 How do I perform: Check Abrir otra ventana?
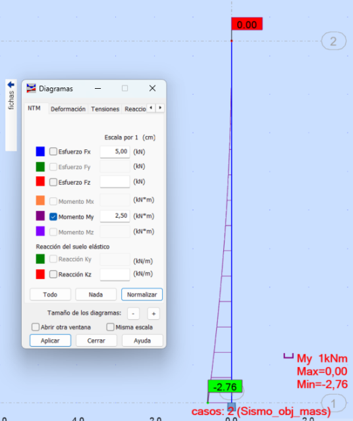tap(36, 327)
